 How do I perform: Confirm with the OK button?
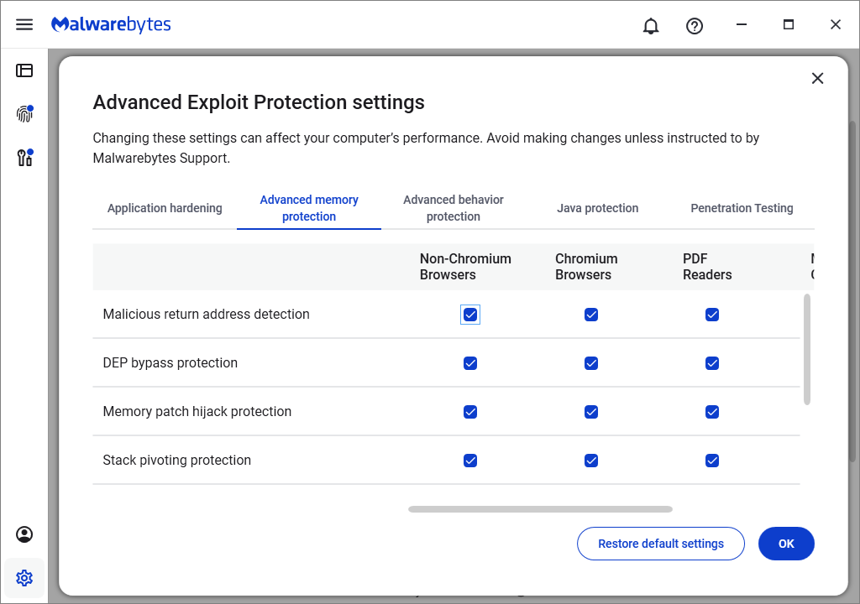(786, 544)
